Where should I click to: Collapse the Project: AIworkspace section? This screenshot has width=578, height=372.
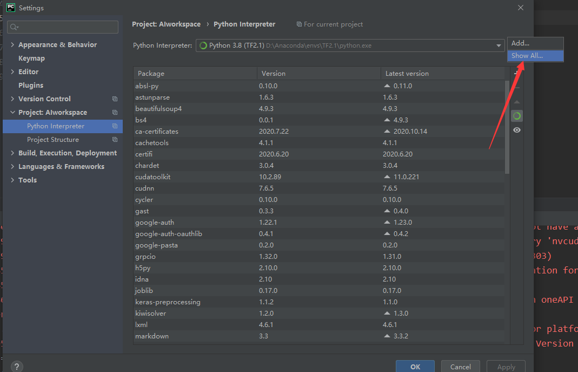tap(12, 113)
